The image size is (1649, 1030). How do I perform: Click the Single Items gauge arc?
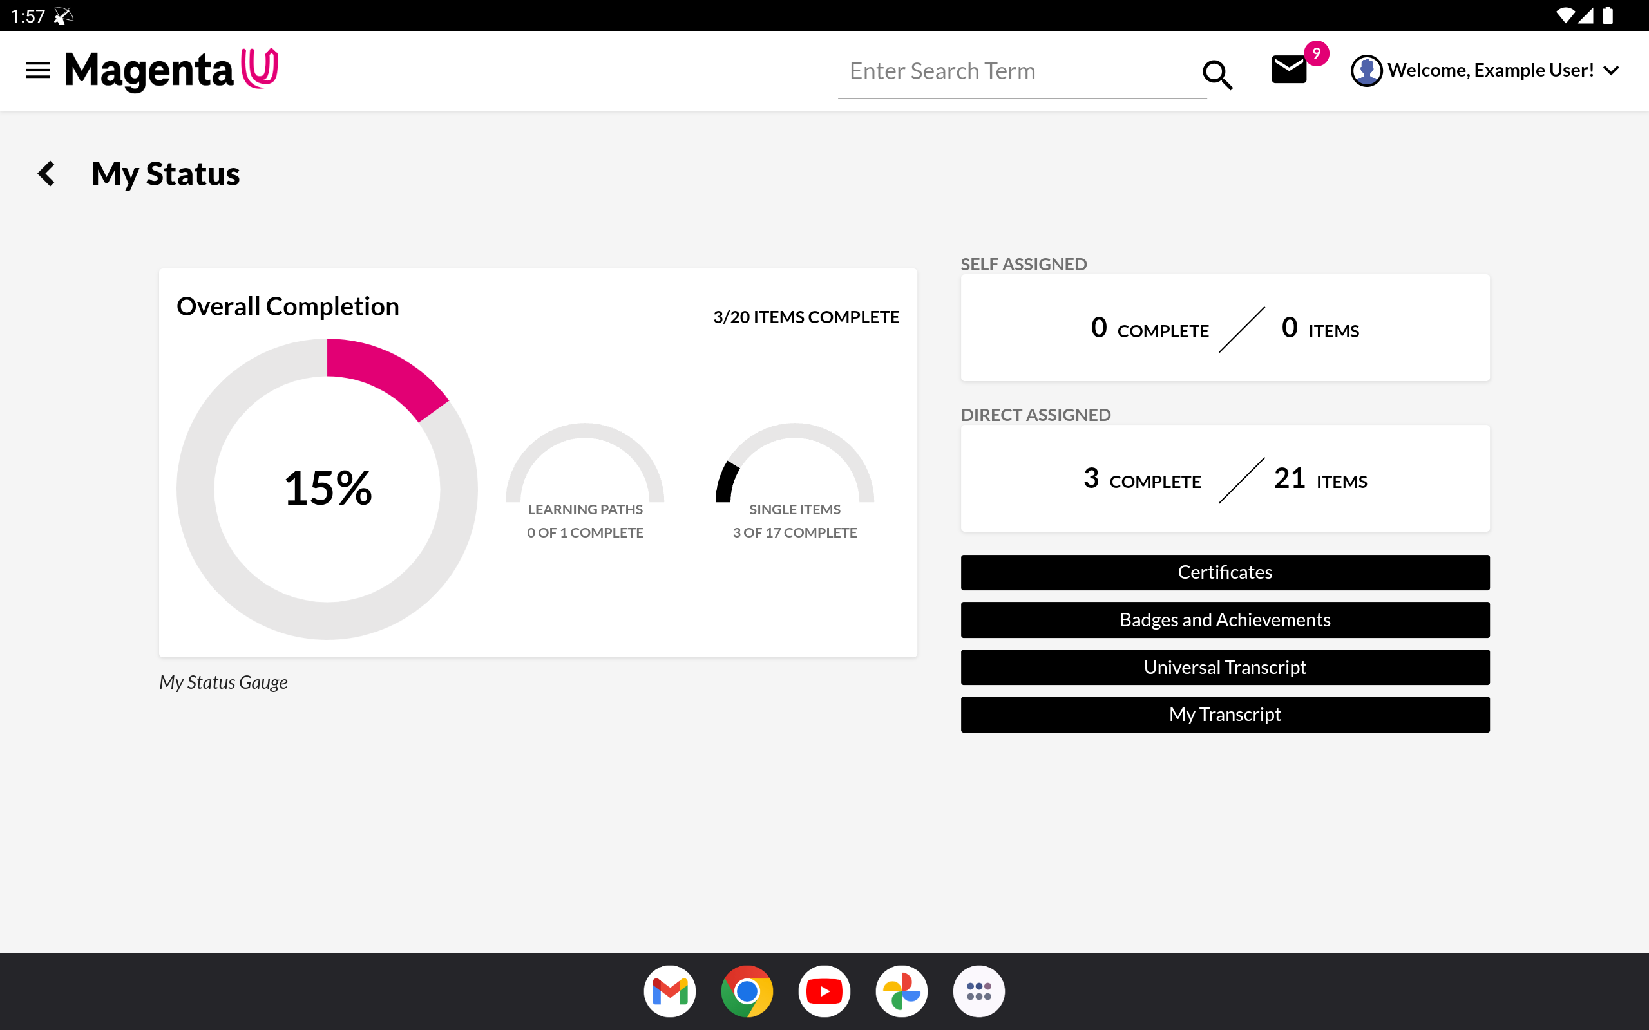(794, 463)
